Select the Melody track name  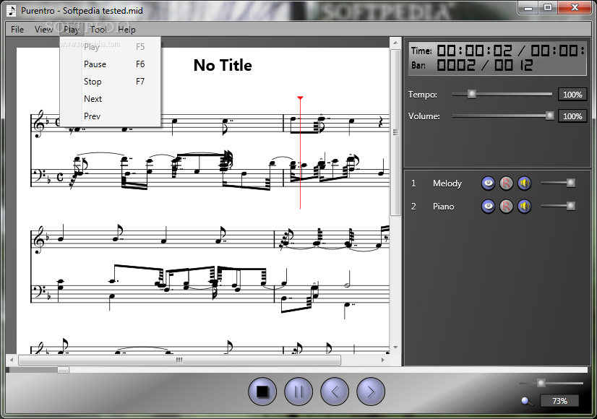(x=447, y=183)
